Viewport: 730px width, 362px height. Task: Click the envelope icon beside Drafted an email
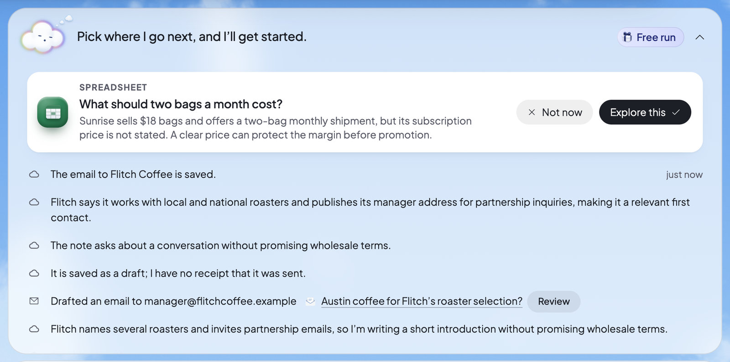click(x=34, y=301)
